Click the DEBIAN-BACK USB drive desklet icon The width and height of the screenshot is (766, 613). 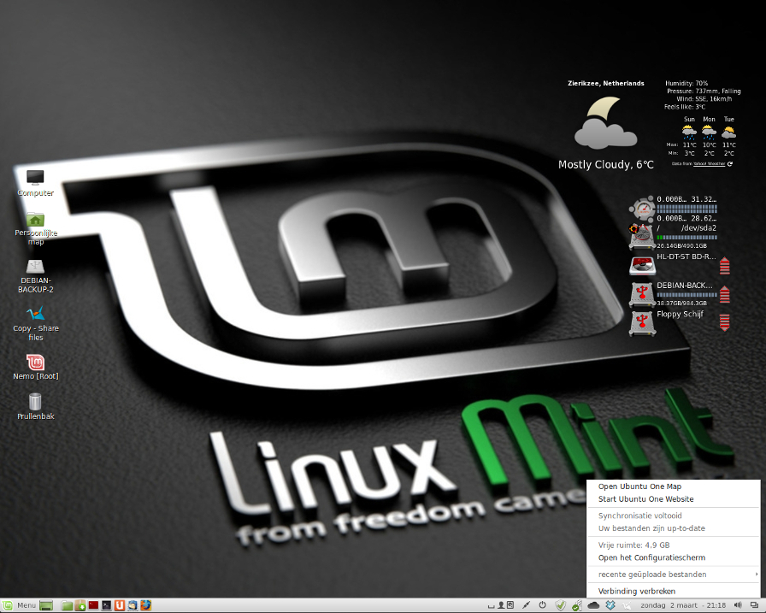[x=641, y=295]
